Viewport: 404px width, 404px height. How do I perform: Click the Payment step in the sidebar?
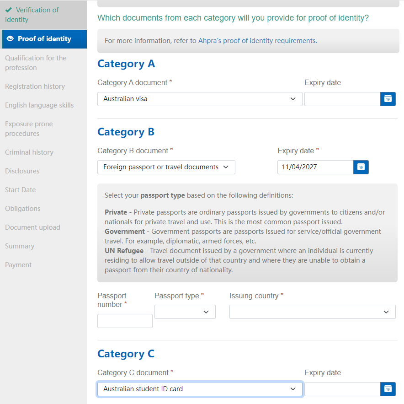[x=18, y=265]
